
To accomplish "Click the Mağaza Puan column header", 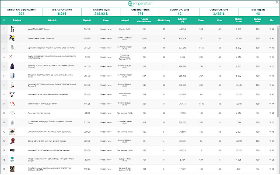I will (x=258, y=21).
